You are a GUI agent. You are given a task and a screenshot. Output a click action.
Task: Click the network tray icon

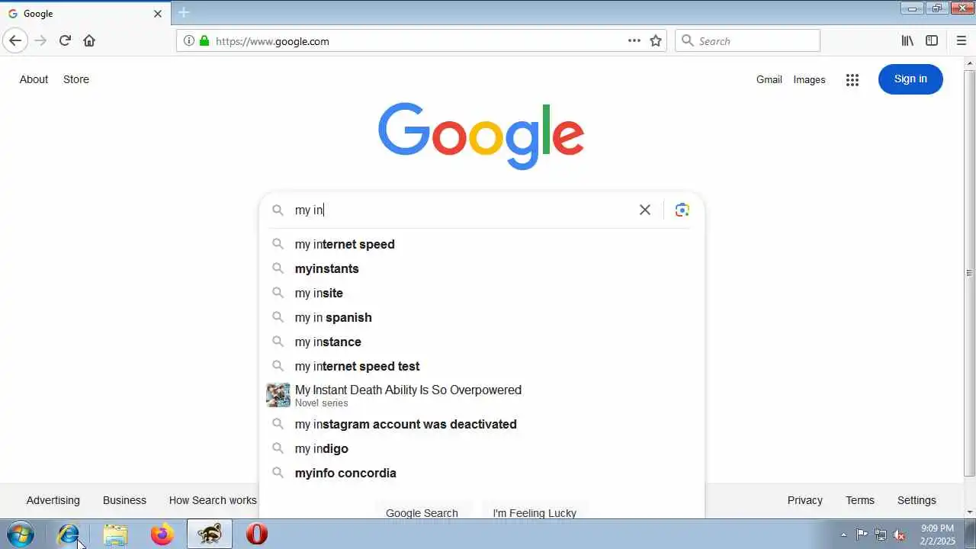881,535
